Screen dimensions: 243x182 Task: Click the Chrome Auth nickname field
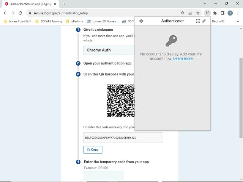pos(109,50)
